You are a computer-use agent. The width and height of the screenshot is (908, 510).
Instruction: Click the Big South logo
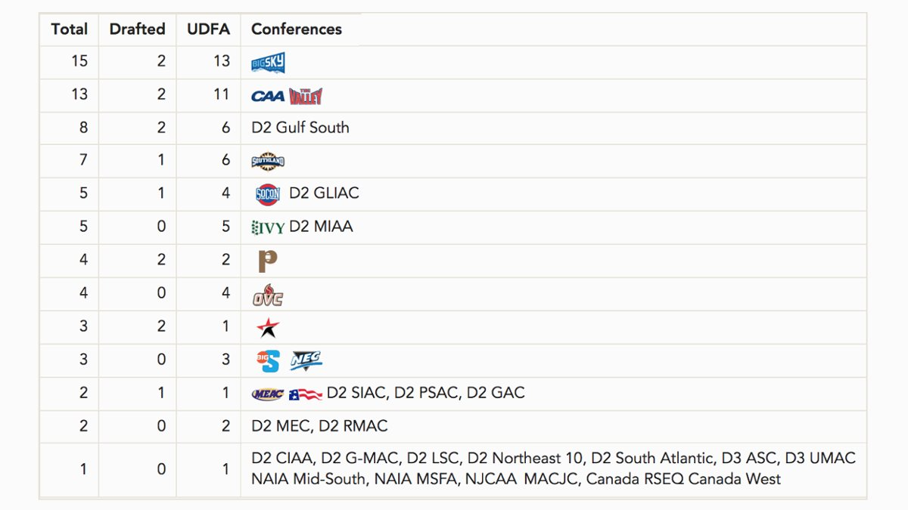pos(268,361)
